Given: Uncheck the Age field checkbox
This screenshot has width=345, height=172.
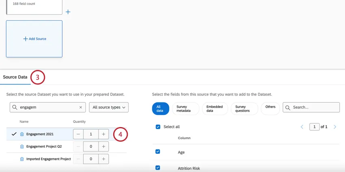Looking at the screenshot, I should click(158, 152).
